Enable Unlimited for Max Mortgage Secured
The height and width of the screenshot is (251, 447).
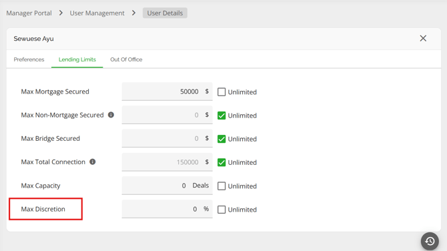[x=221, y=92]
